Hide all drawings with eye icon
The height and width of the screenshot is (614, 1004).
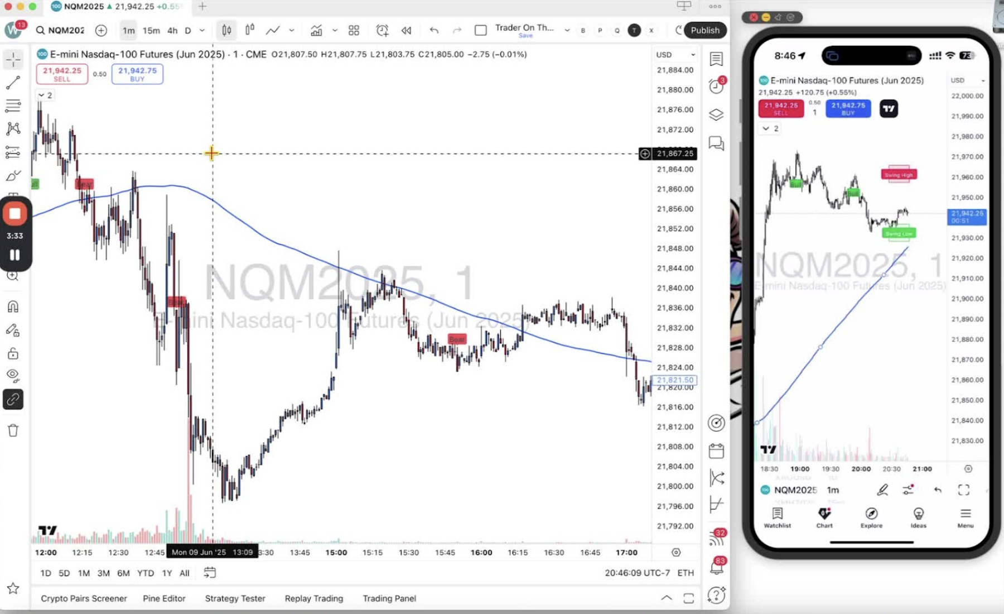coord(13,375)
